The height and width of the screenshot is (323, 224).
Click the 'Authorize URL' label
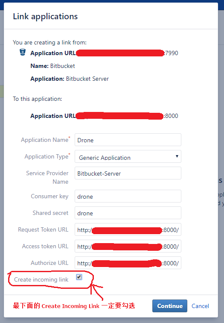click(x=49, y=263)
